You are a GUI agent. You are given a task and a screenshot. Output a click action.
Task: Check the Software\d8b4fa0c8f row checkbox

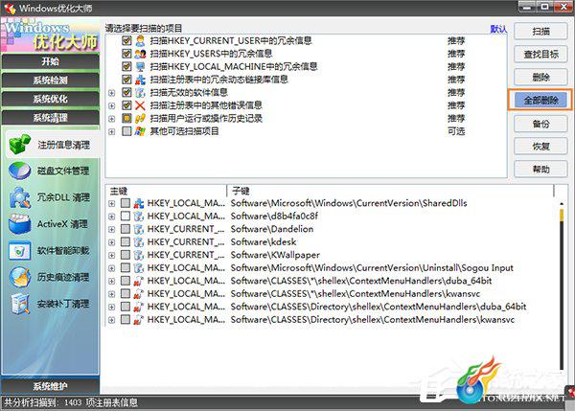(x=126, y=217)
